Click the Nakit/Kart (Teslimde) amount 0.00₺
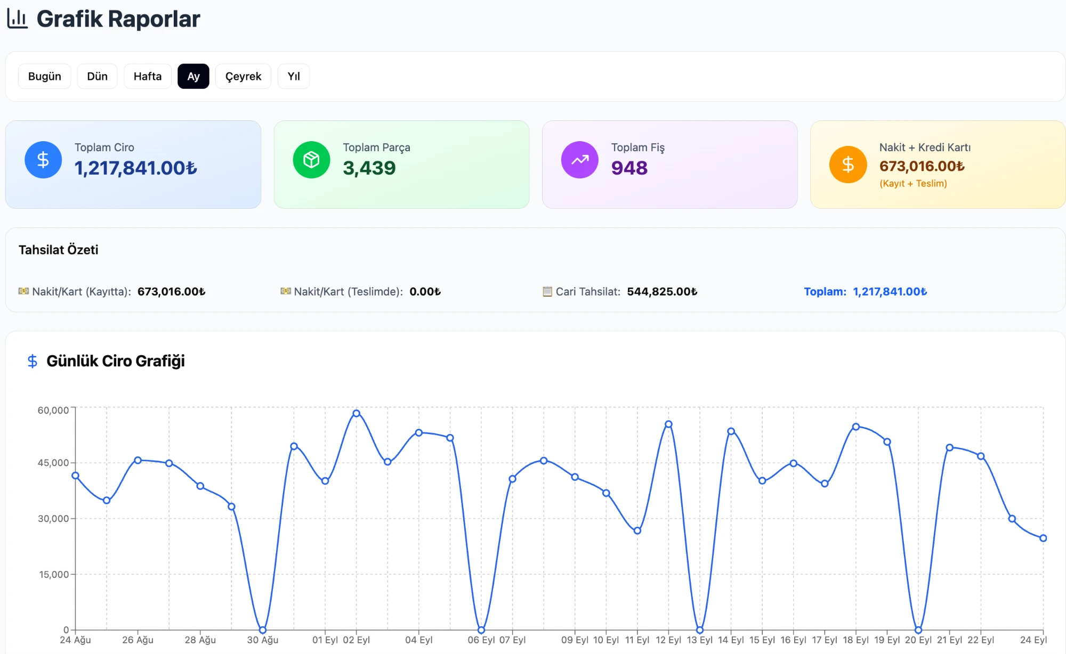Viewport: 1066px width, 654px height. coord(425,291)
